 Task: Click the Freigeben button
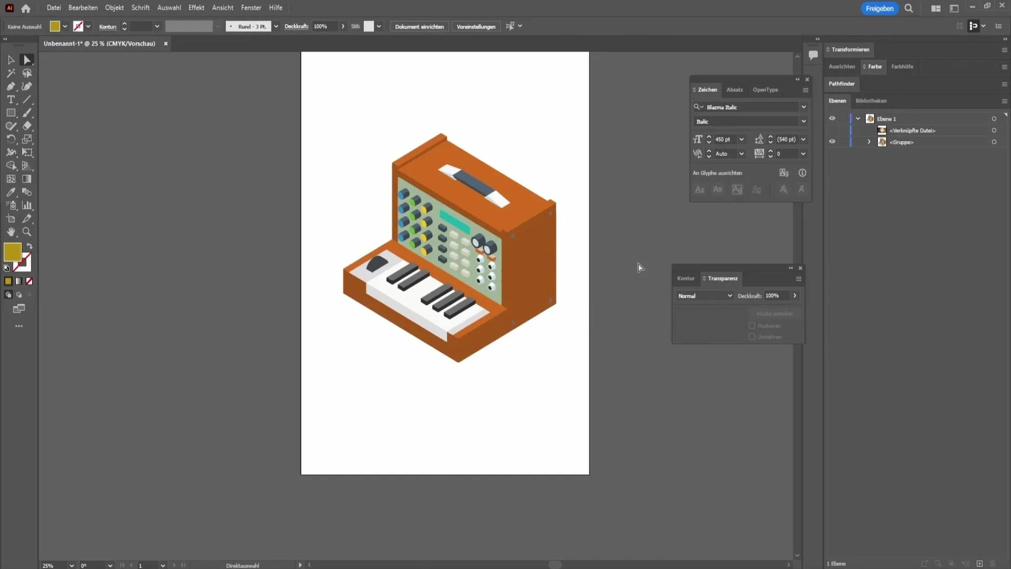pos(879,8)
